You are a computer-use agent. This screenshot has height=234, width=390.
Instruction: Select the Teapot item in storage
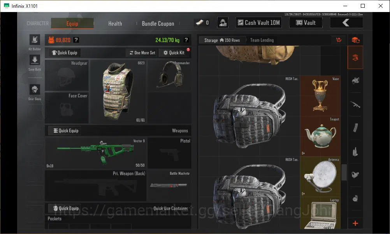320,136
